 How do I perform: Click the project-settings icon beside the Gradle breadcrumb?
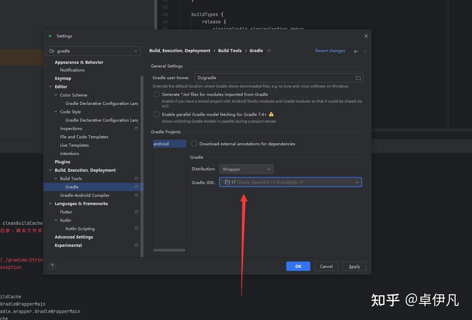tap(269, 50)
